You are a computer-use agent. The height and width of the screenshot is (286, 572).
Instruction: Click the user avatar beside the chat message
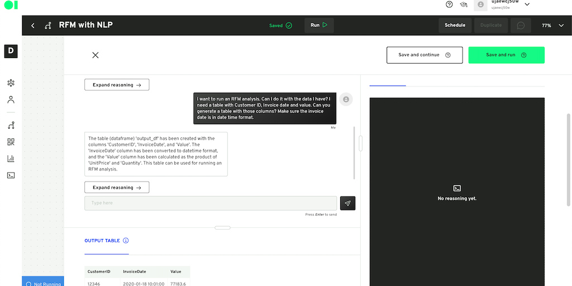pyautogui.click(x=346, y=99)
